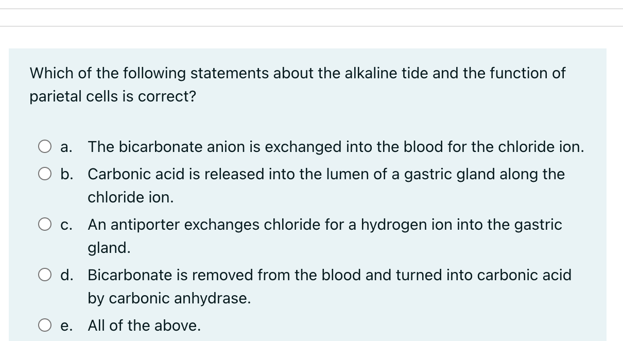Click the 'All of the above' label text
Image resolution: width=623 pixels, height=341 pixels.
coord(143,325)
